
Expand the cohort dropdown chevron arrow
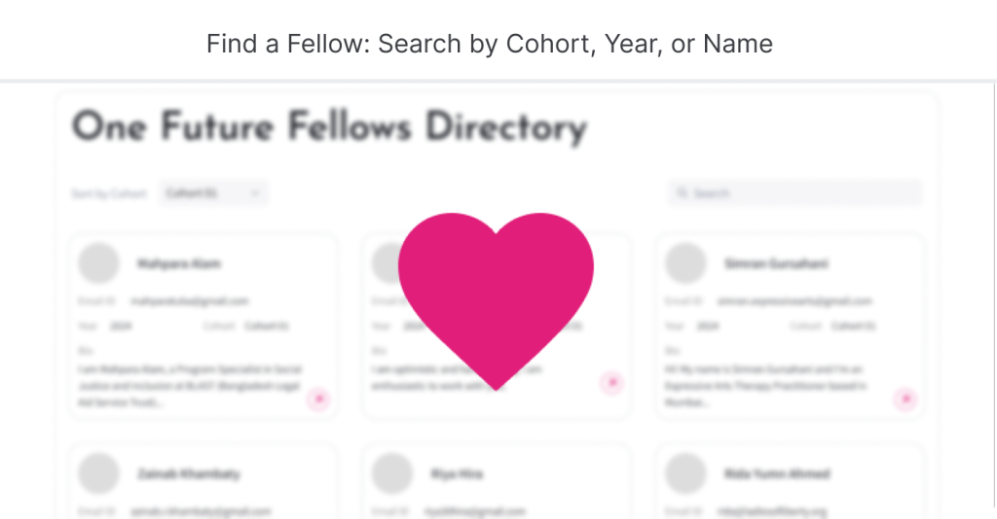pyautogui.click(x=255, y=193)
